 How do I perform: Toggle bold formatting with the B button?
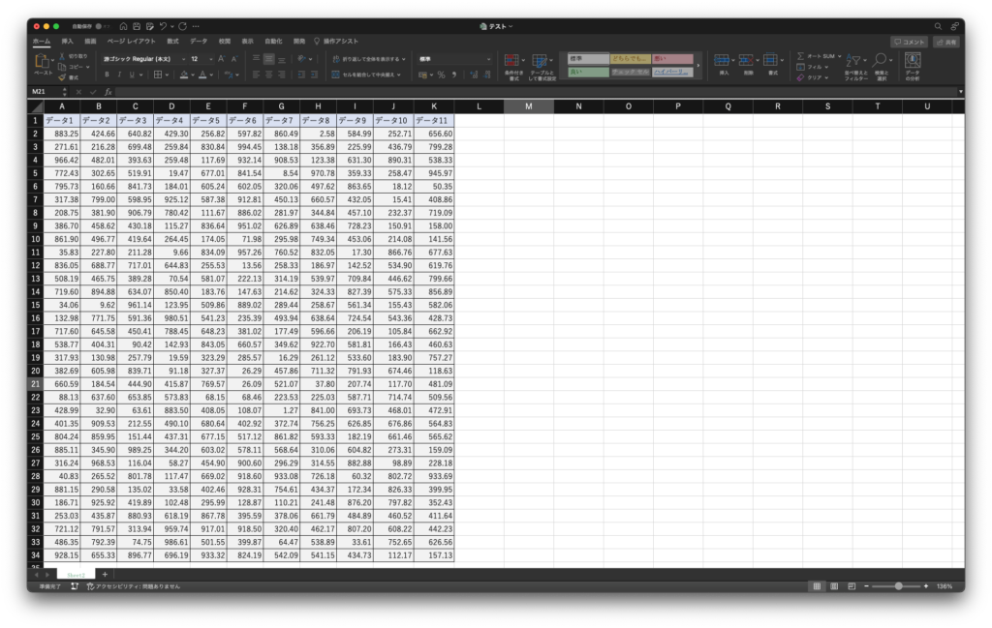(107, 74)
